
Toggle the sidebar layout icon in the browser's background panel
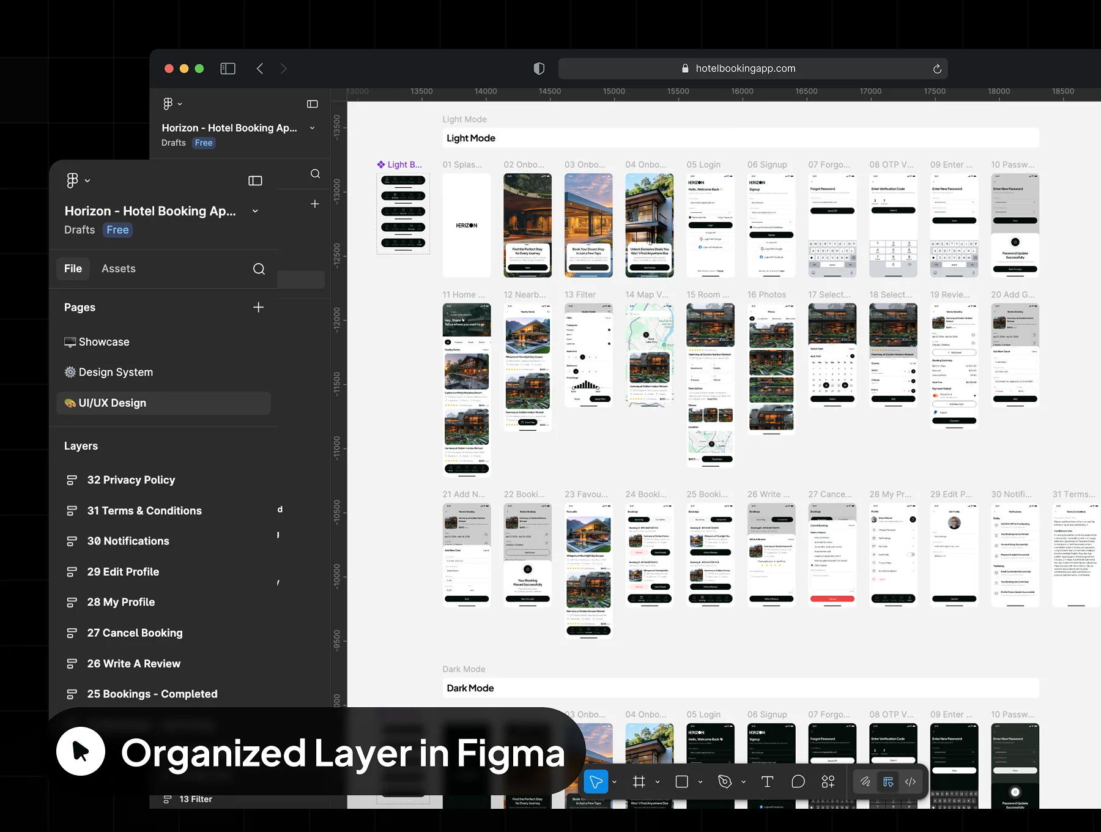click(313, 104)
